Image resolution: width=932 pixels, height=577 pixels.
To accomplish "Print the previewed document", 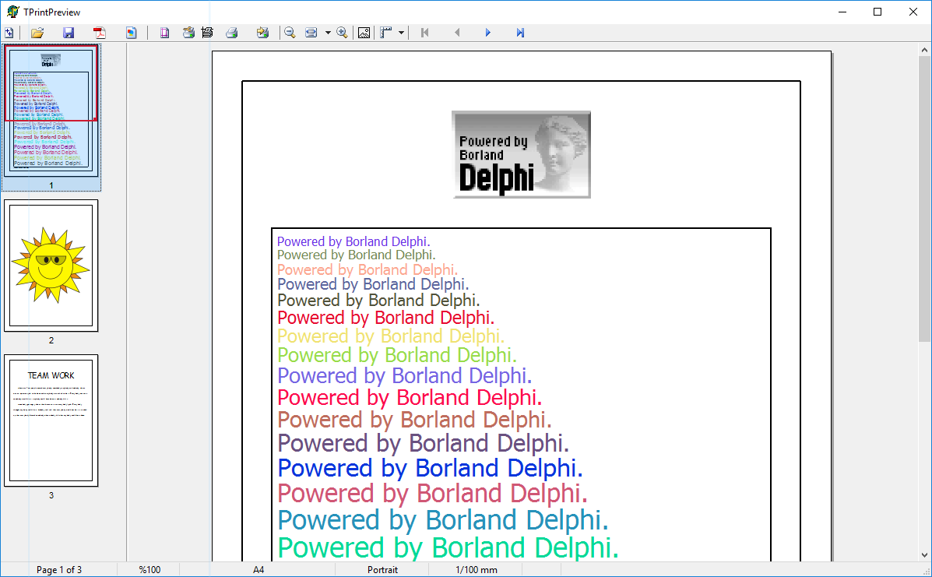I will click(232, 32).
